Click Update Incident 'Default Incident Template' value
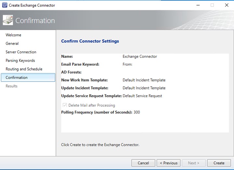Screen dimensions: 234x170 coord(144,88)
